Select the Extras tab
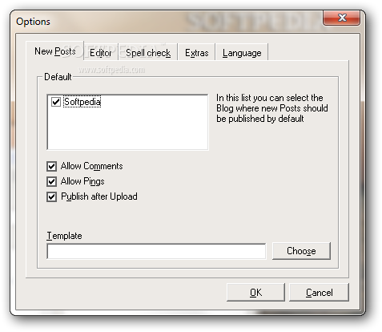This screenshot has height=332, width=382. tap(197, 53)
